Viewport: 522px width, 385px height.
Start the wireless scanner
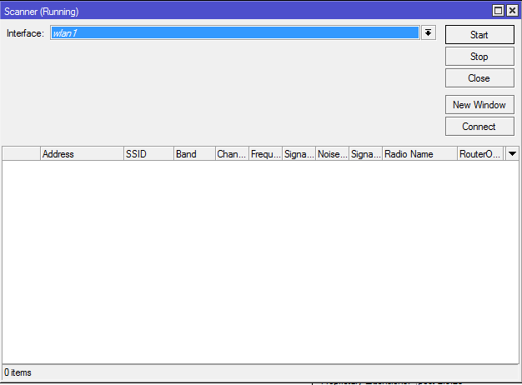479,35
